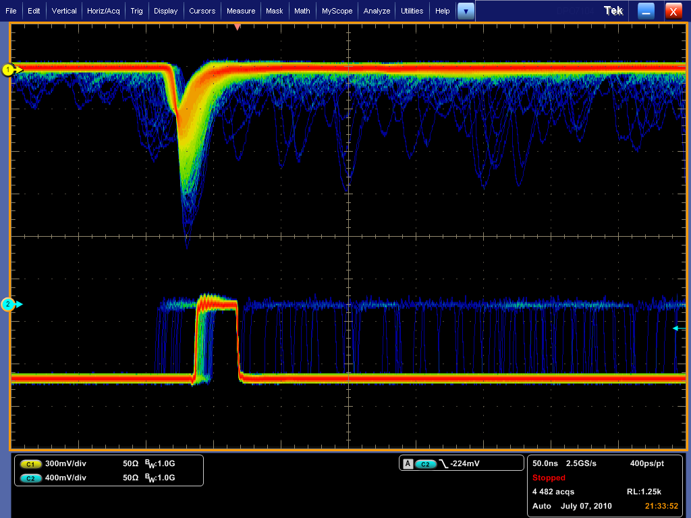Click the red Stopped acquisition status

point(549,478)
